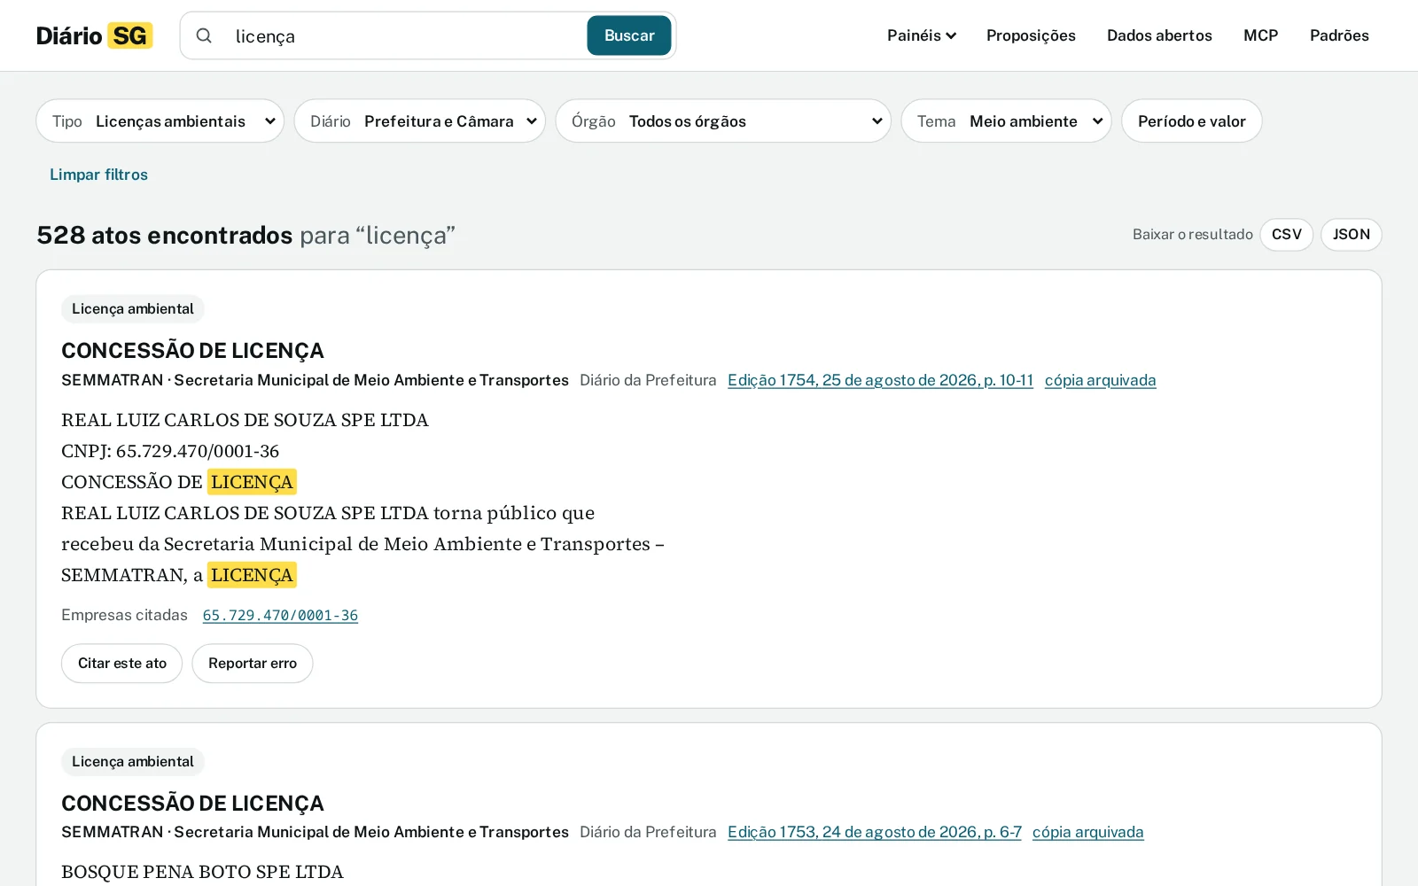Screen dimensions: 1418x886
Task: Click Licença ambiental tag in first result
Action: click(133, 308)
